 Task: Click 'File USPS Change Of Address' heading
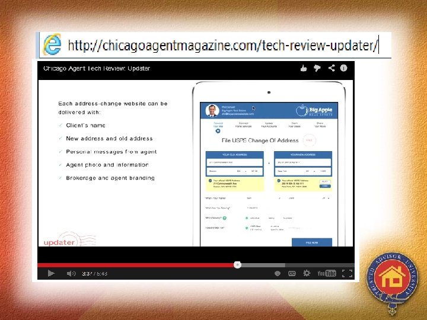[260, 140]
